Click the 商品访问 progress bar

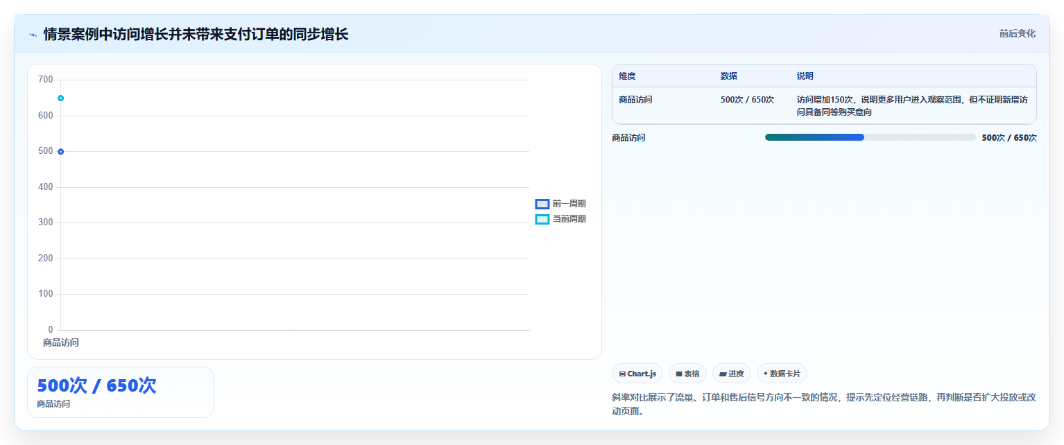pyautogui.click(x=870, y=137)
